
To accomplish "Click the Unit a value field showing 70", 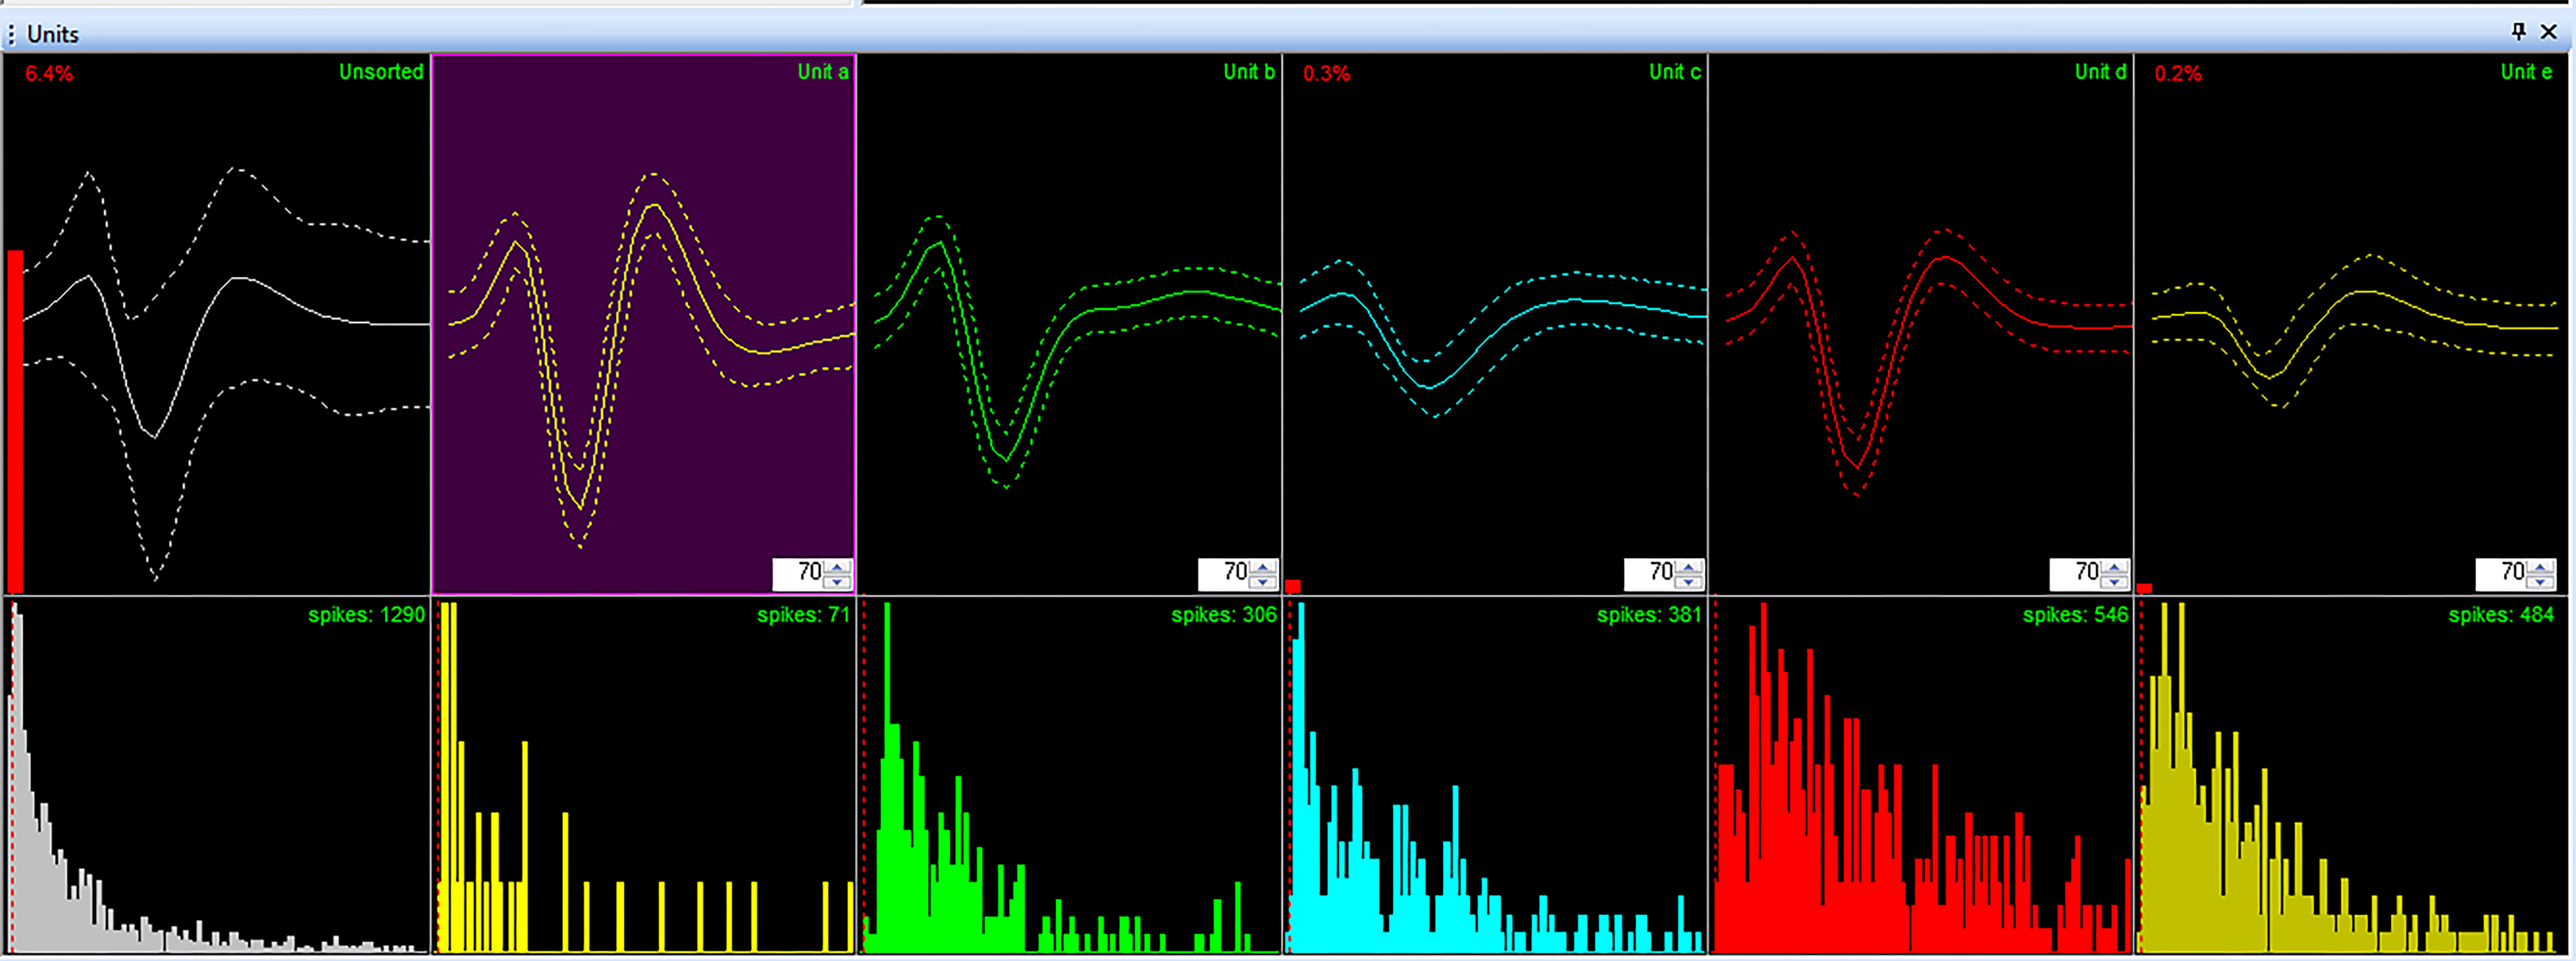I will tap(798, 574).
